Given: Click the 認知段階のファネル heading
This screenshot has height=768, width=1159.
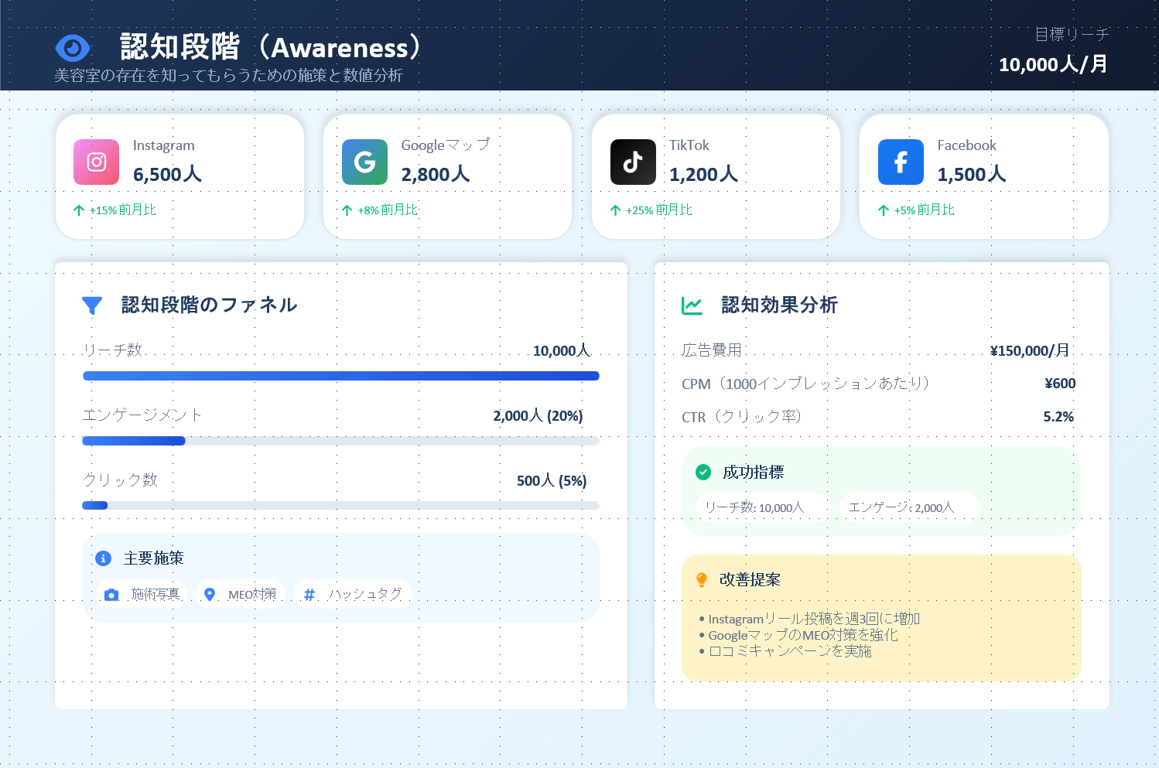Looking at the screenshot, I should coord(209,305).
